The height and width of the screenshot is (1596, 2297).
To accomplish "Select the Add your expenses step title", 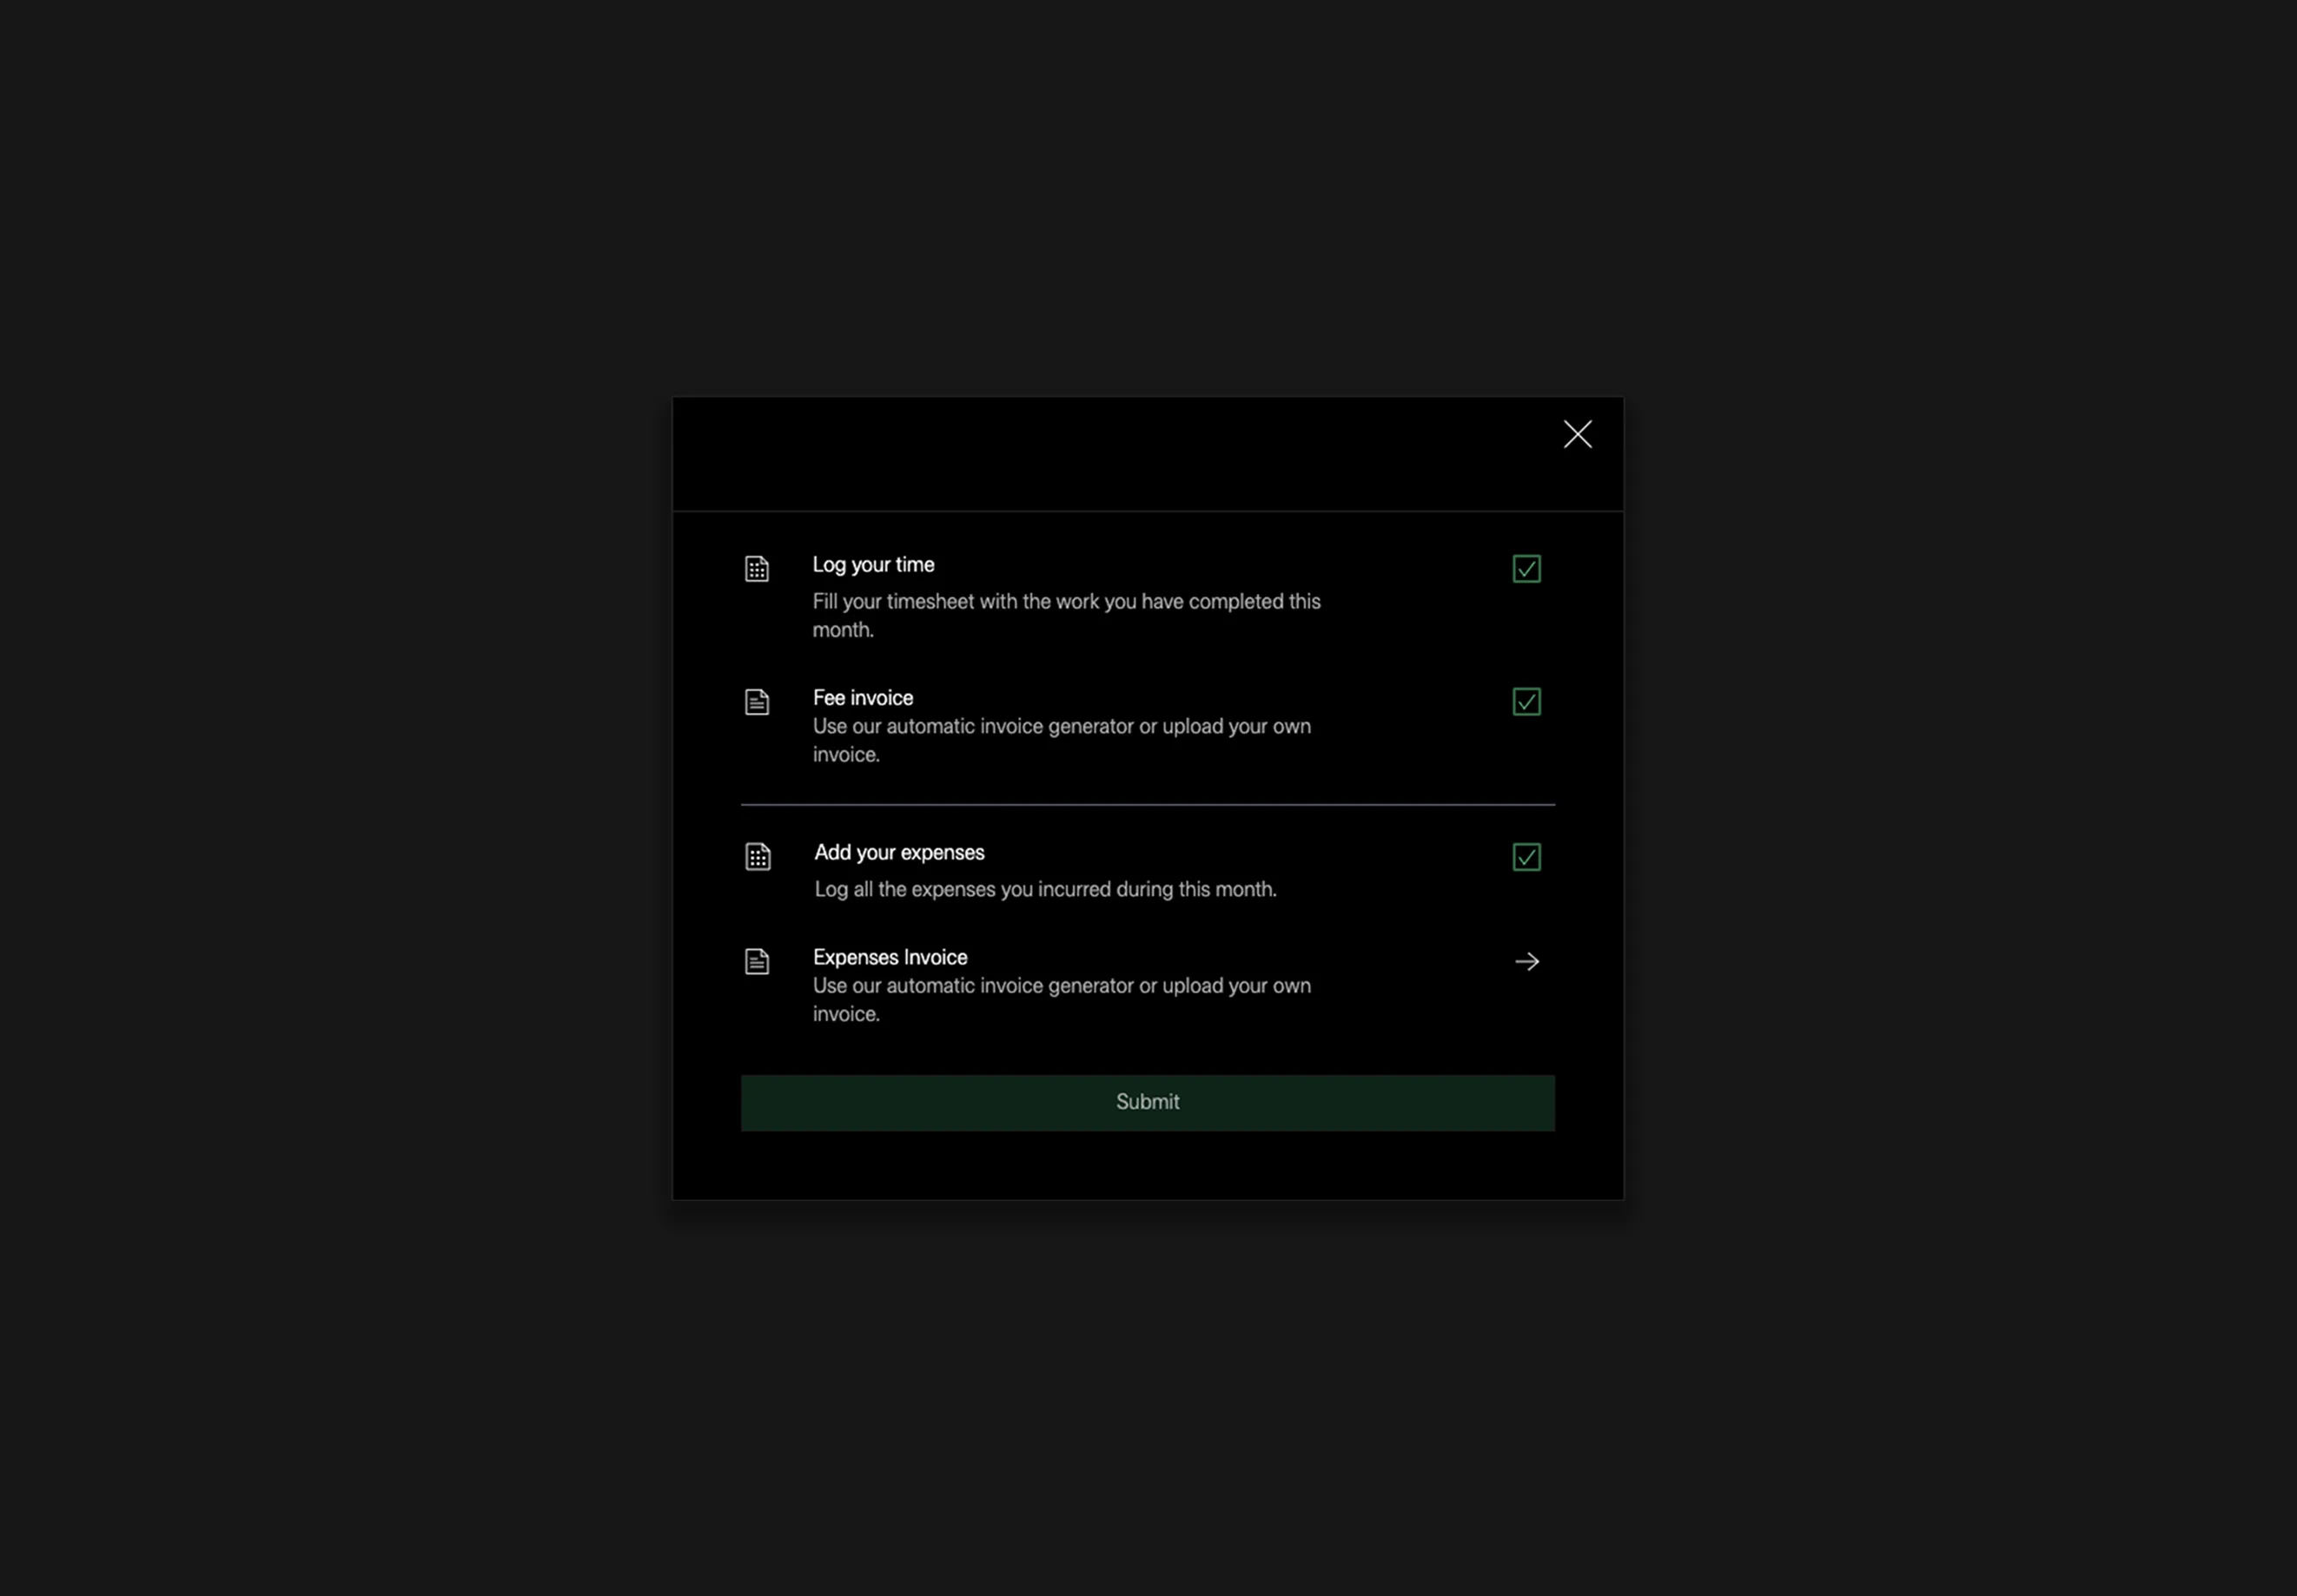I will [899, 853].
